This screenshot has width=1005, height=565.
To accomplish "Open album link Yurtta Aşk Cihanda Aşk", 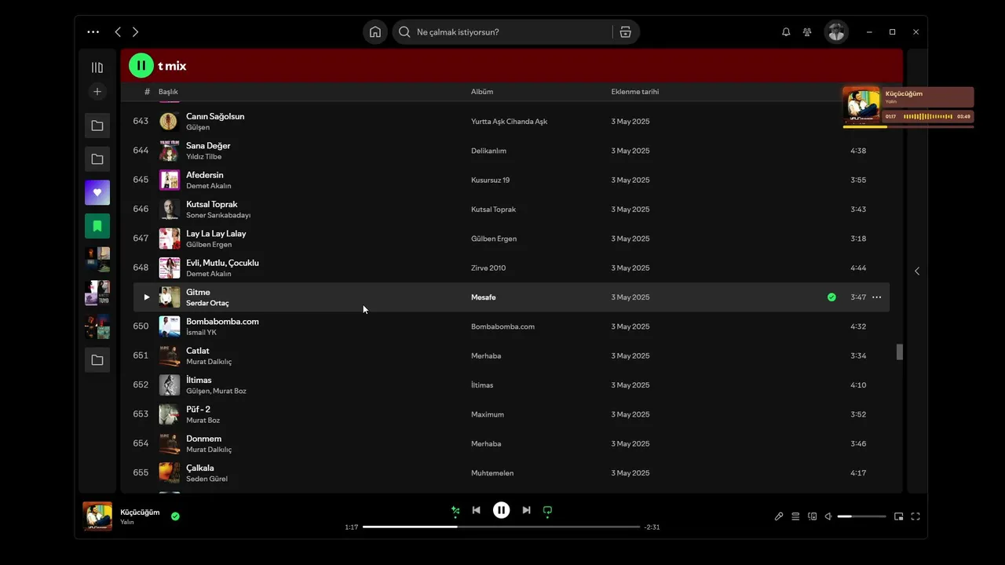I will coord(509,122).
